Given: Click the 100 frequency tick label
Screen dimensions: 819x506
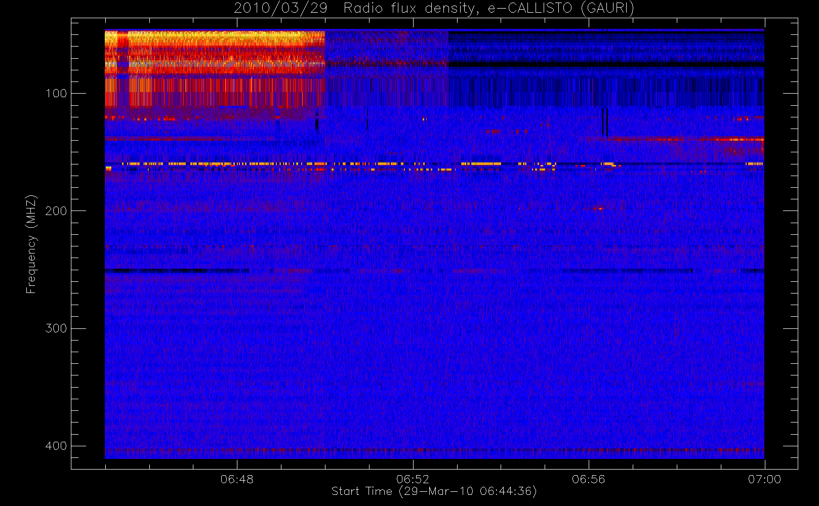Looking at the screenshot, I should click(56, 94).
